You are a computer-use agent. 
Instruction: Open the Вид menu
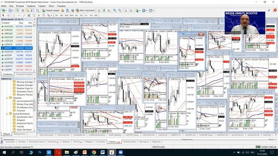11,6
